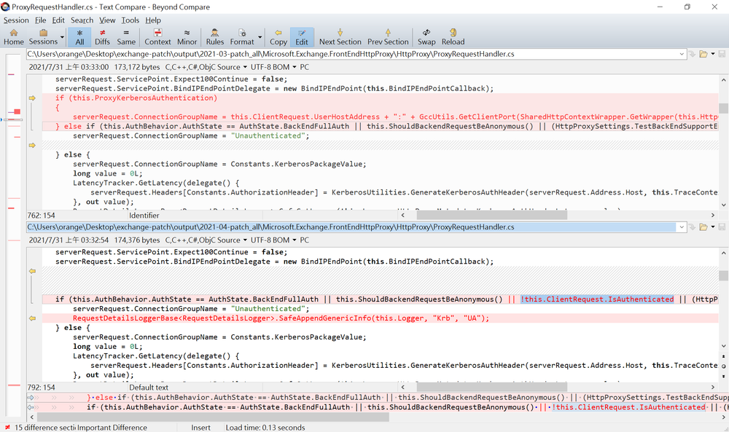Click the bottom pane file path field
This screenshot has width=729, height=432.
(351, 227)
